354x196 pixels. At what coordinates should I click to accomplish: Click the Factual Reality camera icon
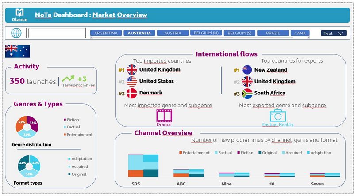[278, 116]
